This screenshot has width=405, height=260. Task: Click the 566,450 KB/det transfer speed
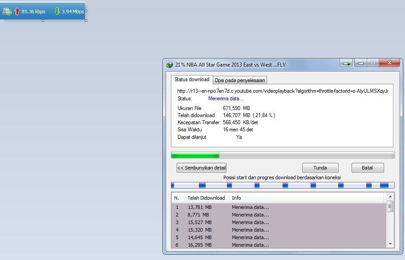pos(240,122)
